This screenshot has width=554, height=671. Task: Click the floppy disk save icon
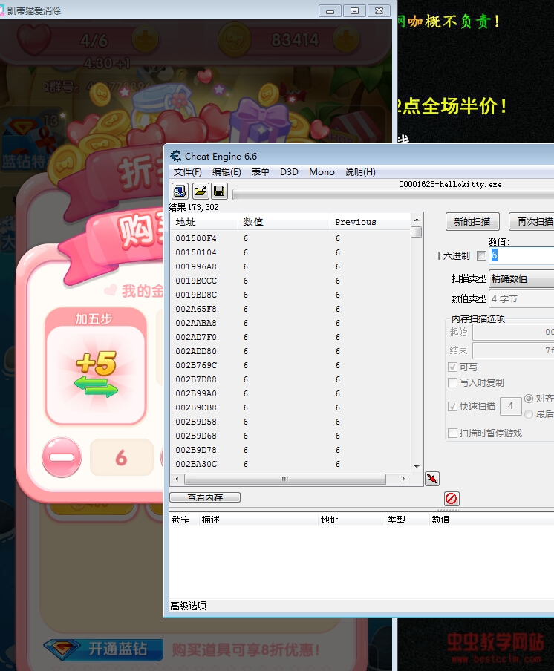(x=219, y=191)
